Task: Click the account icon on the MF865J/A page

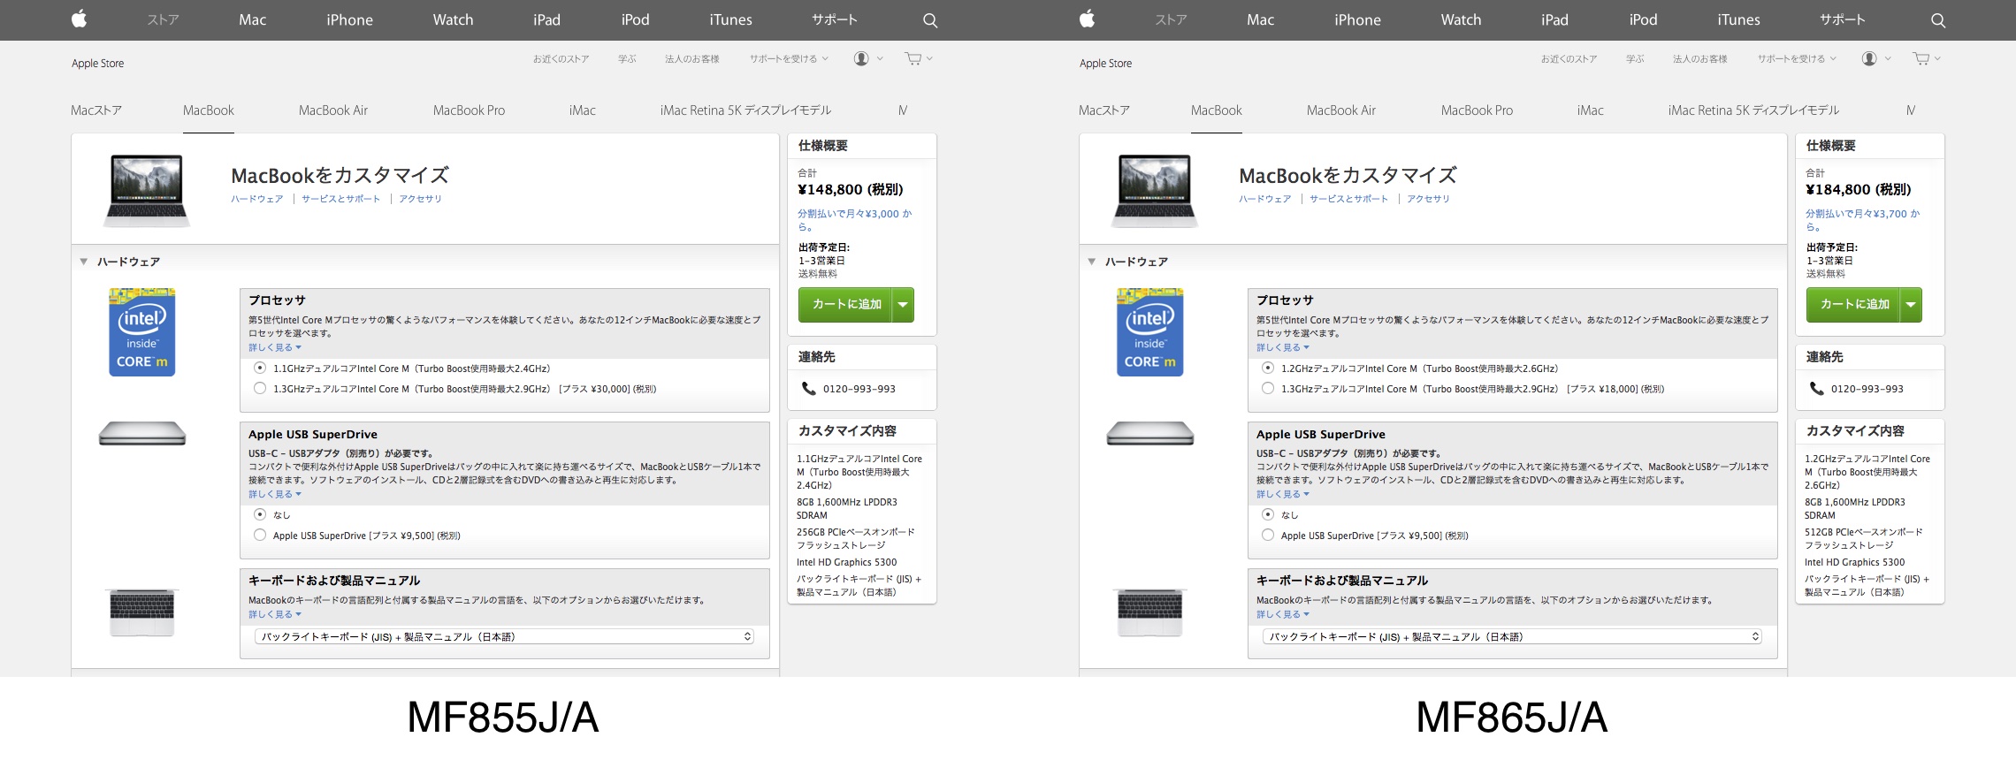Action: click(x=1869, y=58)
